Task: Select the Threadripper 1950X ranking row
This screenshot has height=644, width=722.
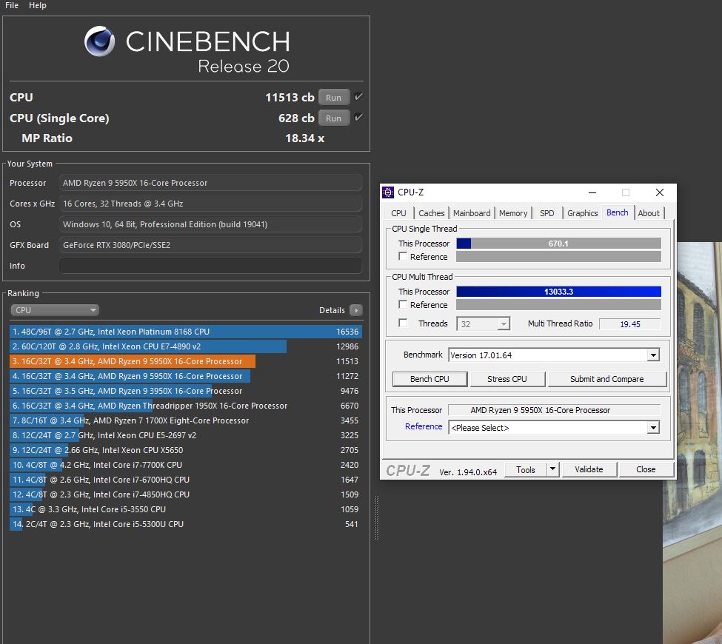Action: coord(186,406)
